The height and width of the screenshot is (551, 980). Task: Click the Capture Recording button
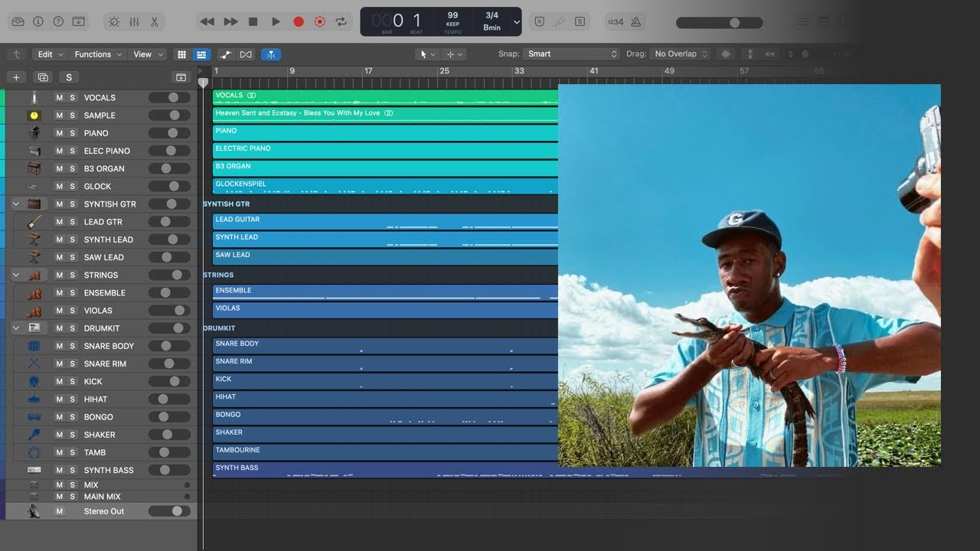320,22
